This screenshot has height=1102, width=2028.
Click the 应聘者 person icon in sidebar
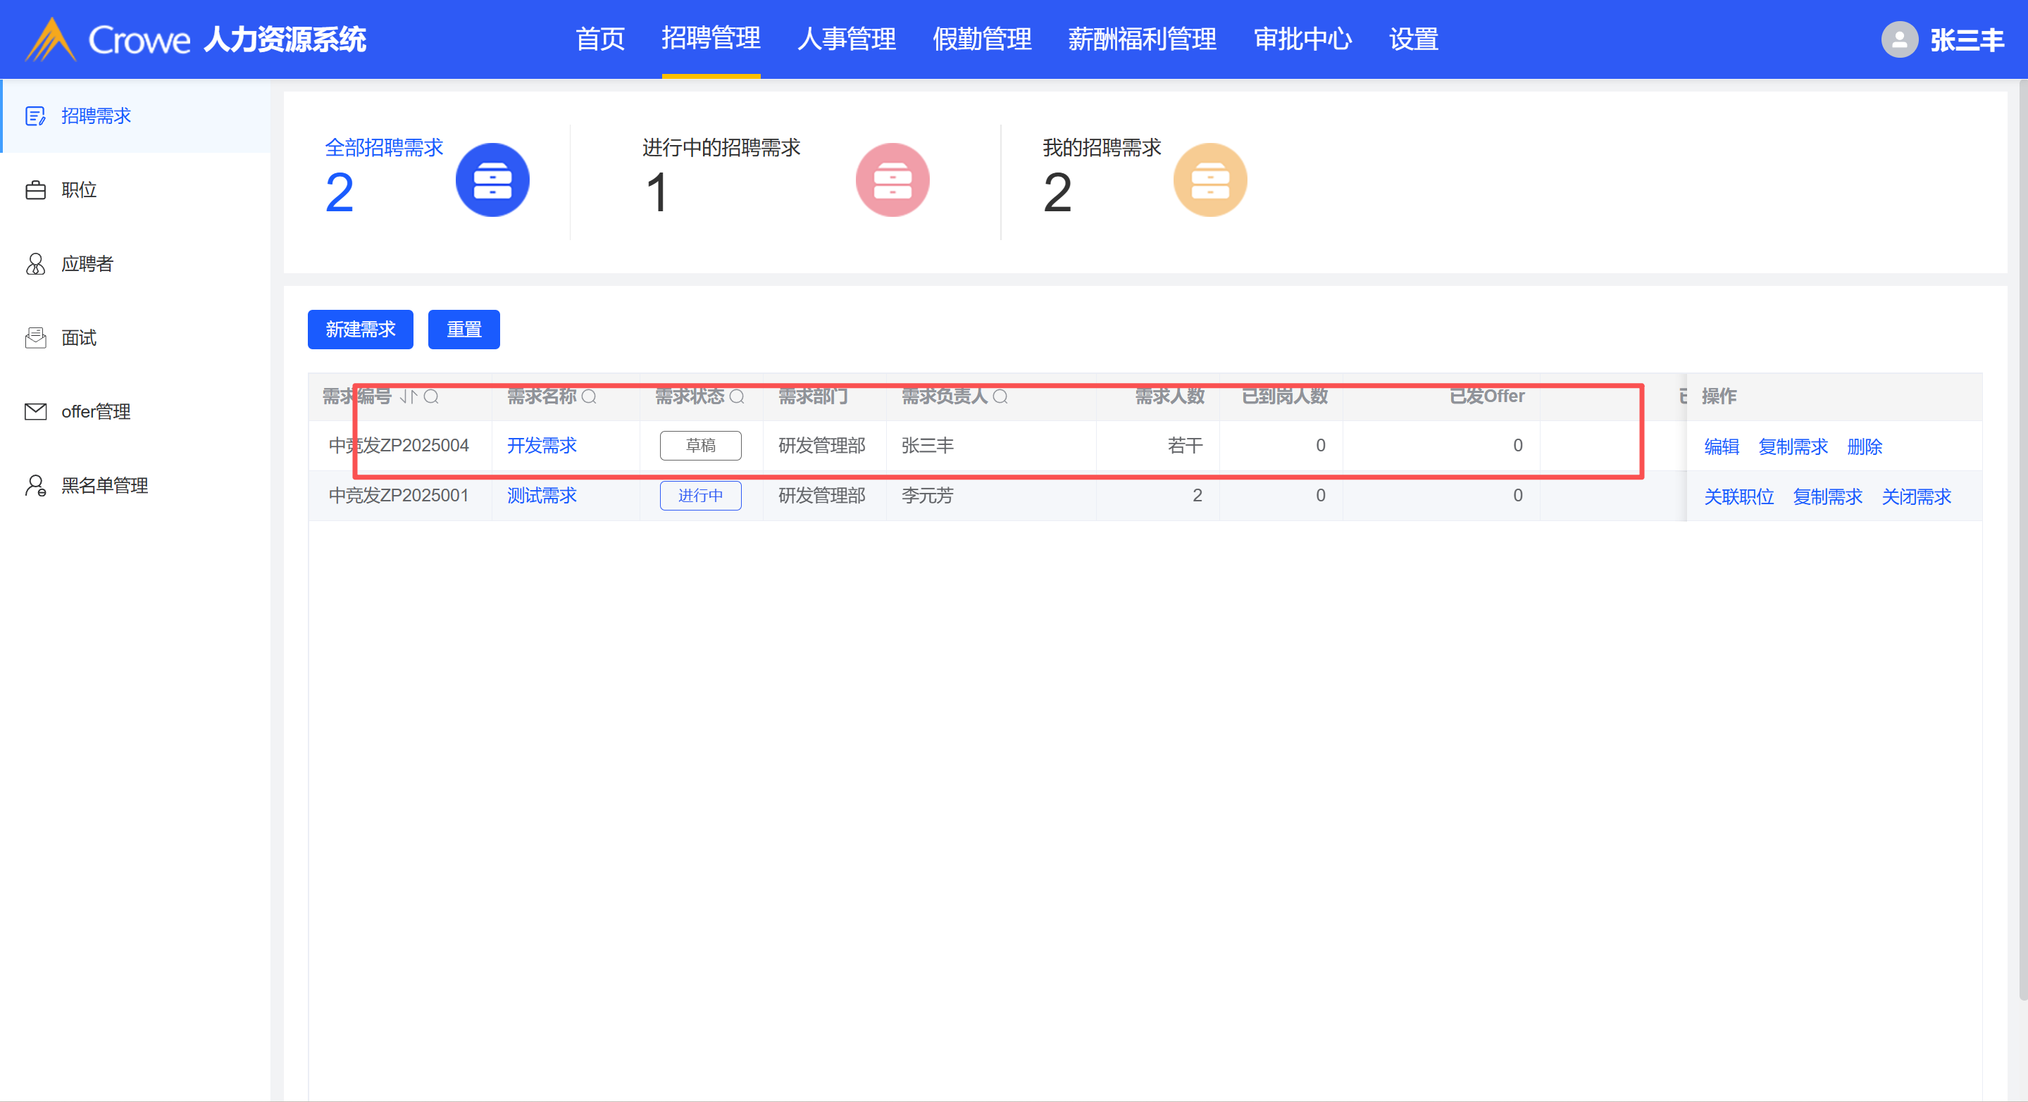35,263
